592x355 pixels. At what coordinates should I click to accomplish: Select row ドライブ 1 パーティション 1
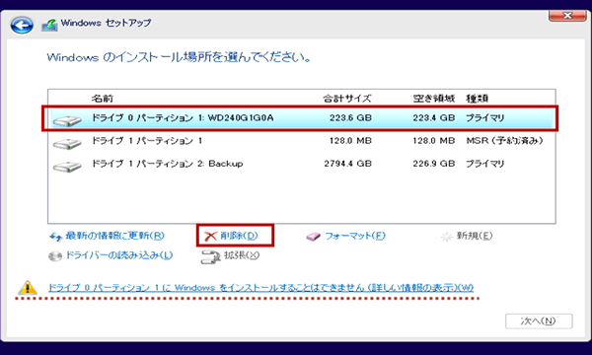tap(302, 141)
